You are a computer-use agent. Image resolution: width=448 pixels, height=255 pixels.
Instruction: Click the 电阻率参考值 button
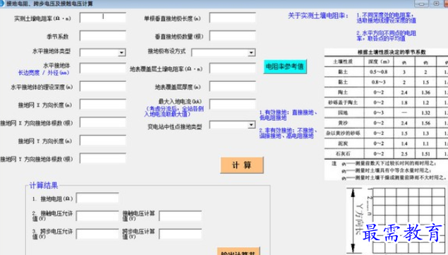[x=285, y=66]
